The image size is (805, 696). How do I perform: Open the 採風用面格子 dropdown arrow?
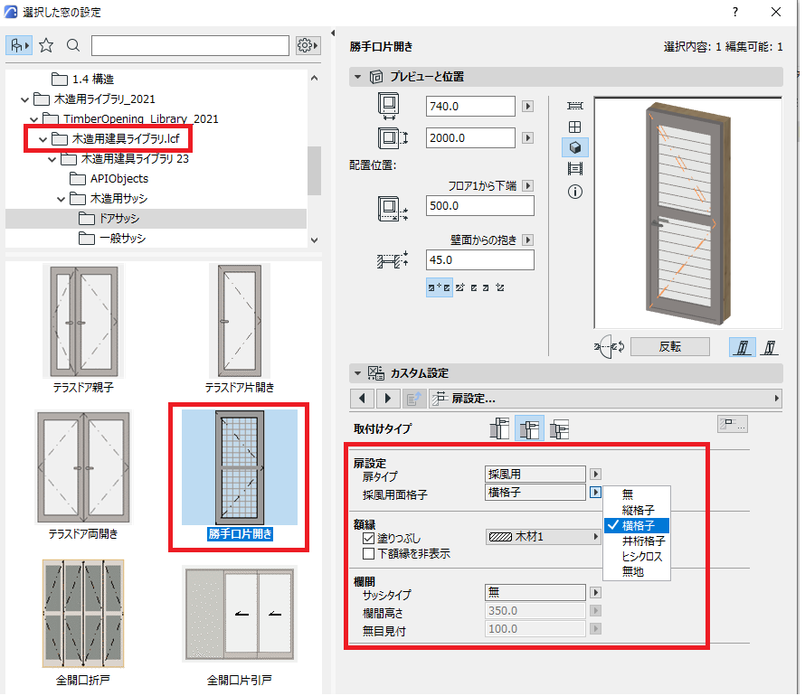click(595, 493)
